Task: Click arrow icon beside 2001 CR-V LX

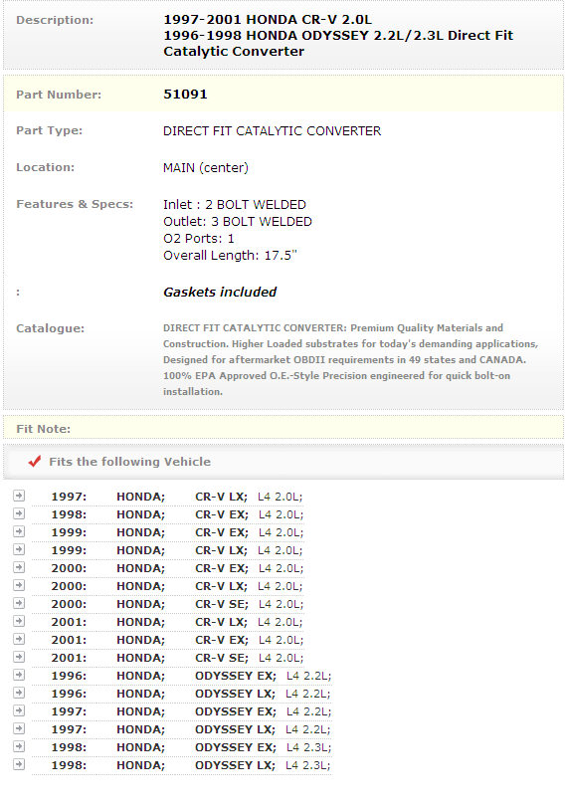Action: pos(19,621)
